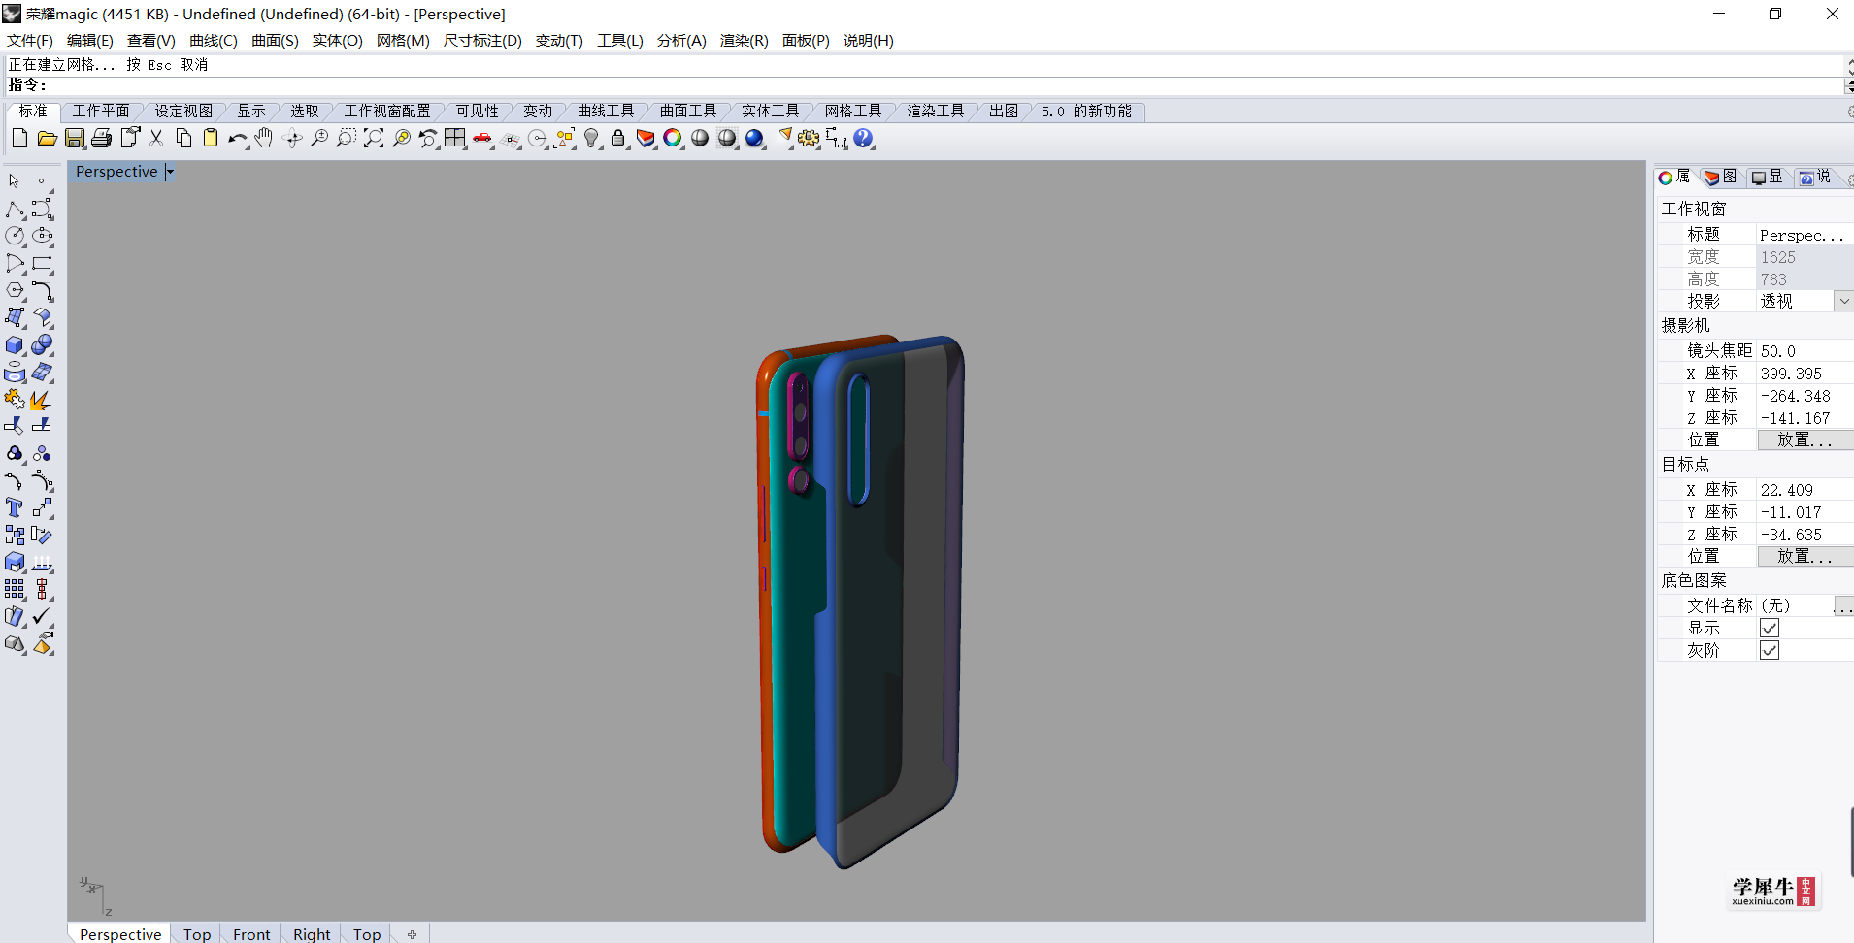Click the Perspective viewport title label
Screen dimensions: 1854x943
[x=116, y=172]
